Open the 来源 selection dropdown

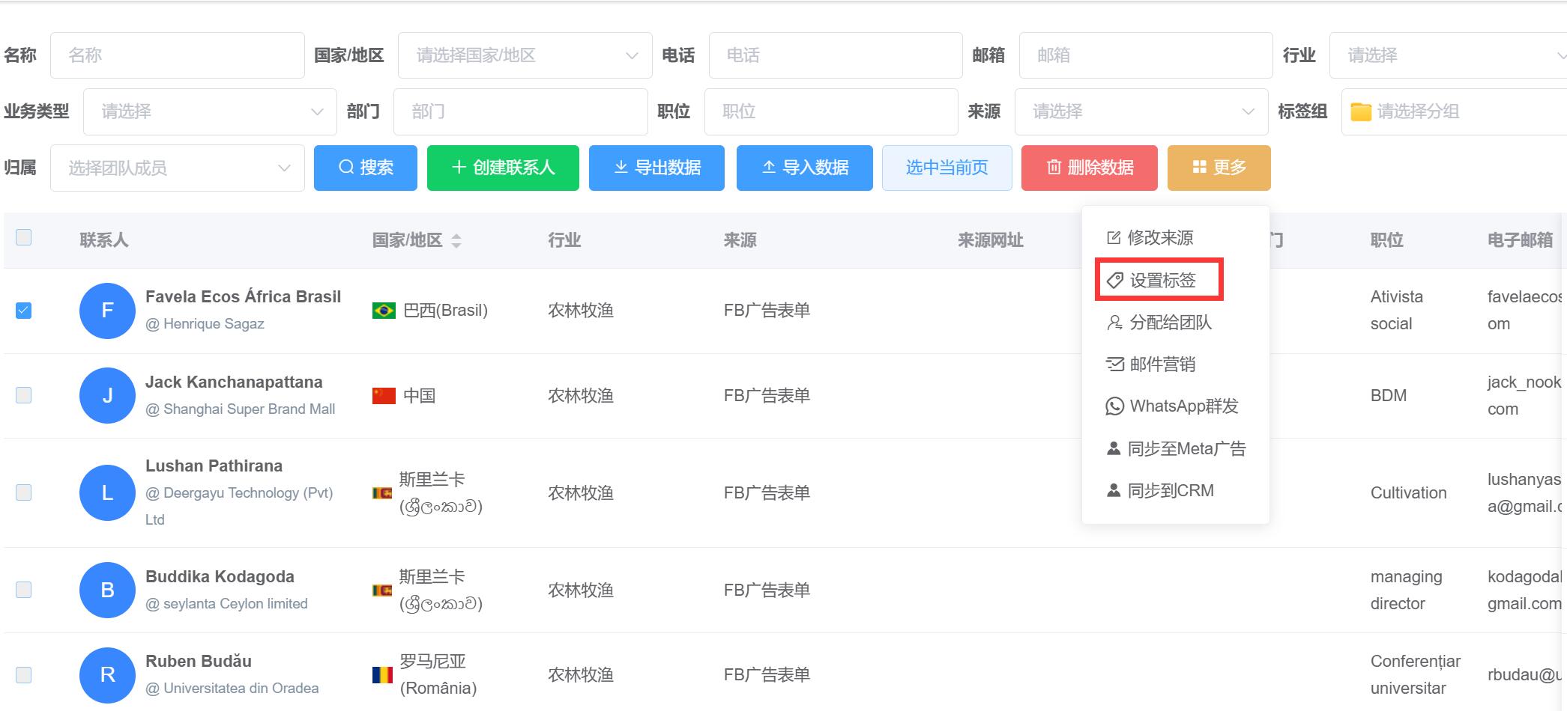point(1140,111)
